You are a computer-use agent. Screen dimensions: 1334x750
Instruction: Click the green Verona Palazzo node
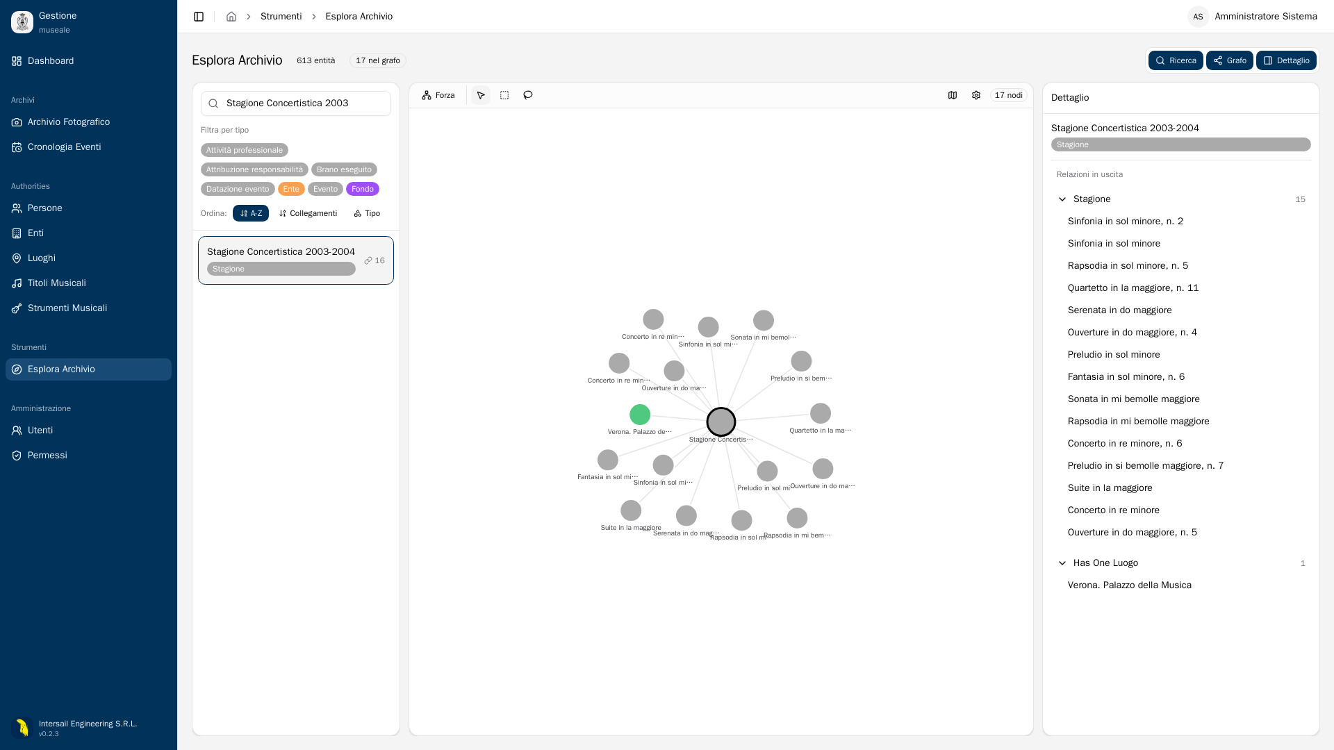[640, 415]
